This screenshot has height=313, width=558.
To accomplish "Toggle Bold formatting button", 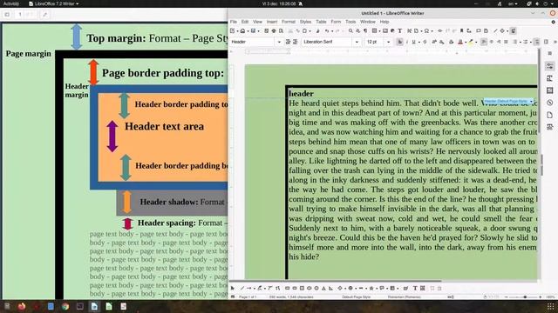I will (399, 42).
